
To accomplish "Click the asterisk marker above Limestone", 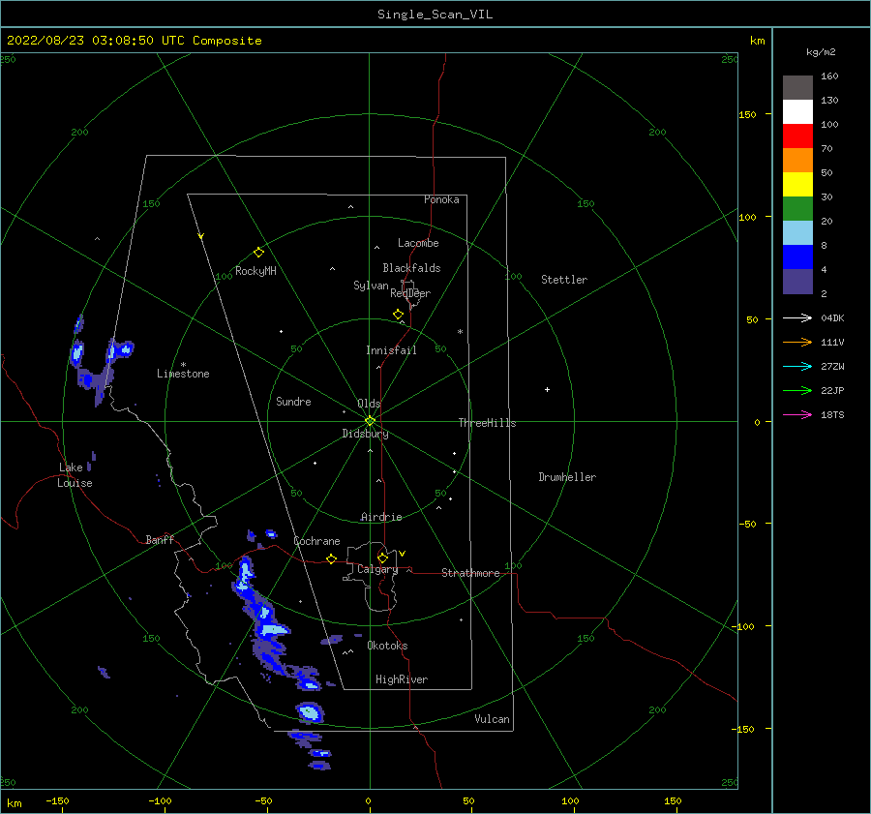I will coord(183,365).
